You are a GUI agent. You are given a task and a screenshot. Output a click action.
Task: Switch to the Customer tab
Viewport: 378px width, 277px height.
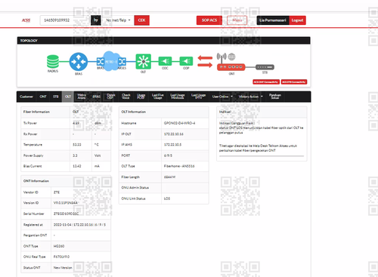coord(26,97)
